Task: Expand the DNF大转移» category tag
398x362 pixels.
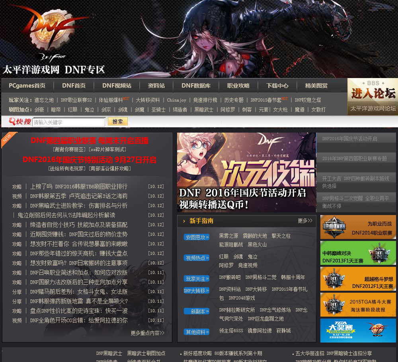Action: pos(197,290)
